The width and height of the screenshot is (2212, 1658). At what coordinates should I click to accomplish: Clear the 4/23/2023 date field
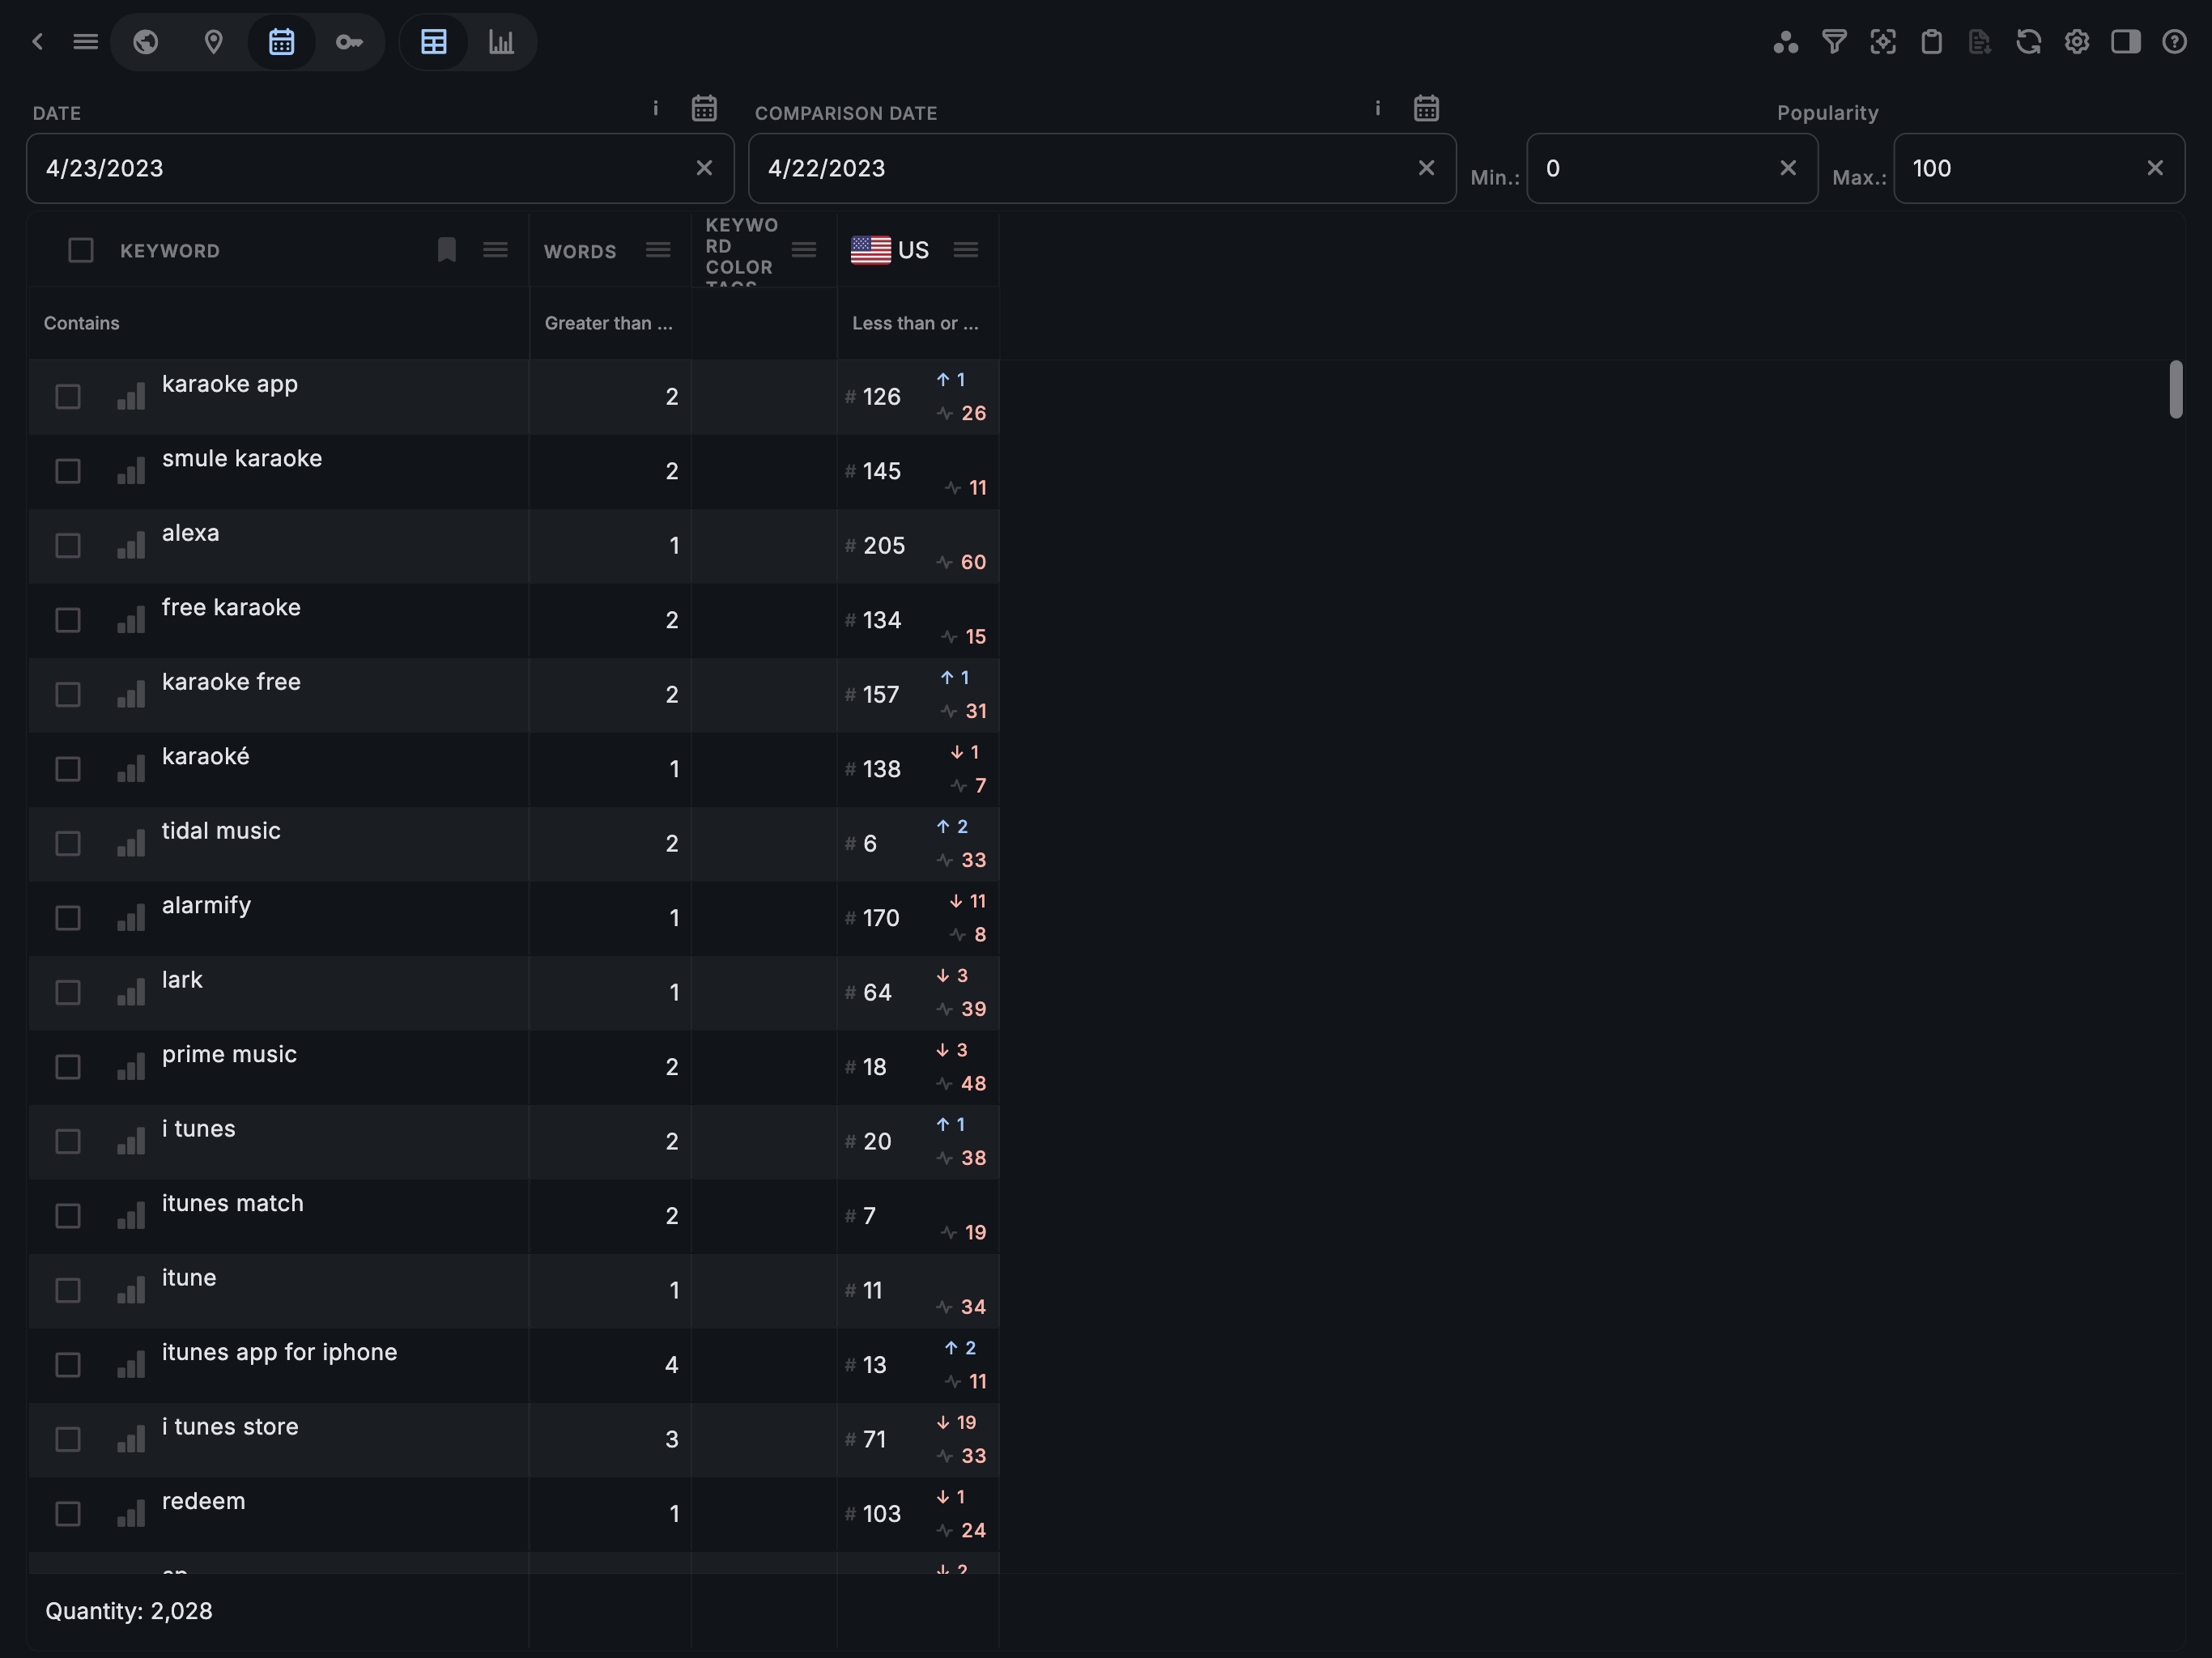click(x=704, y=168)
